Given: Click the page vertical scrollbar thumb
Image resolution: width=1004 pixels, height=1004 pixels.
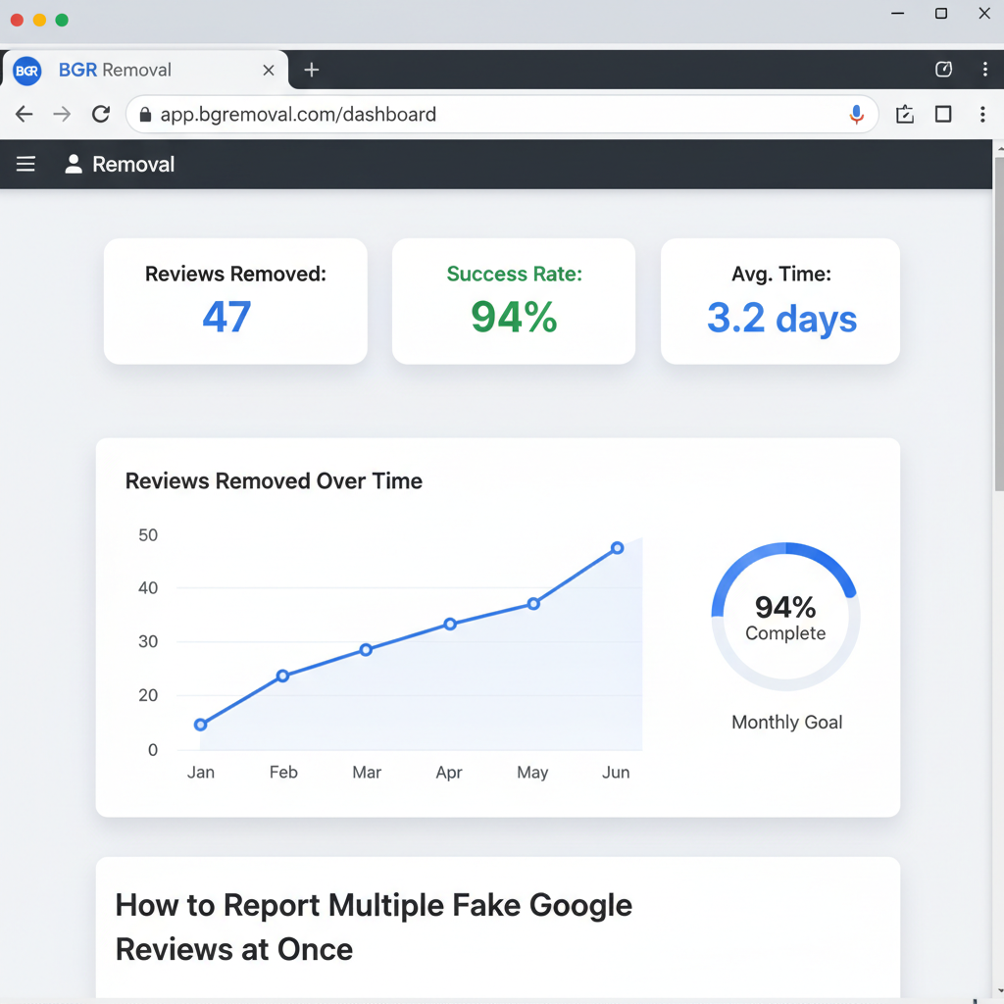Looking at the screenshot, I should pos(999,324).
